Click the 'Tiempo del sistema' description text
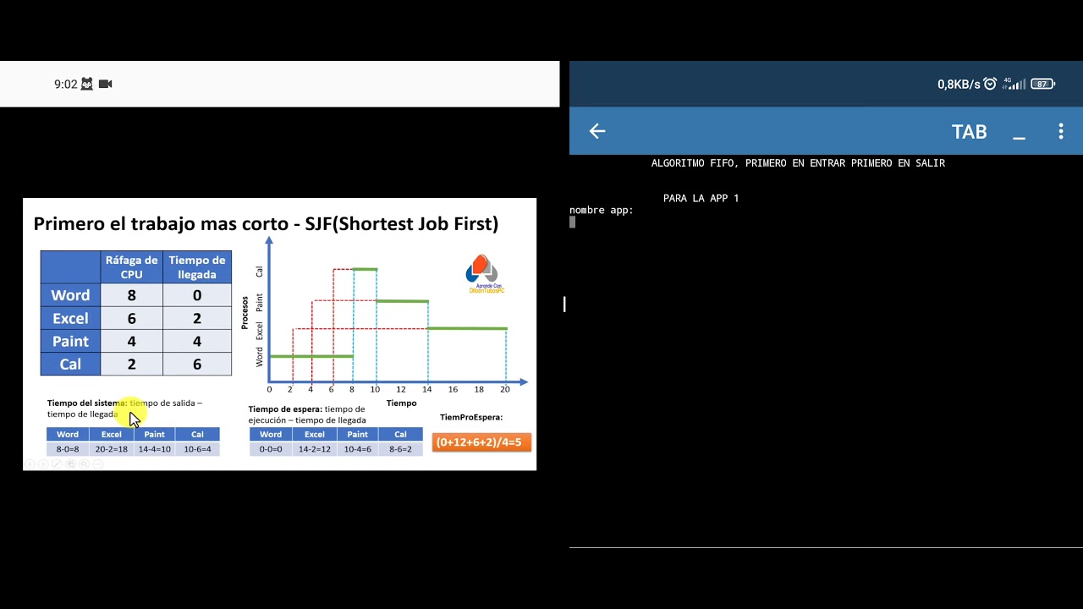The height and width of the screenshot is (609, 1083). [x=124, y=409]
